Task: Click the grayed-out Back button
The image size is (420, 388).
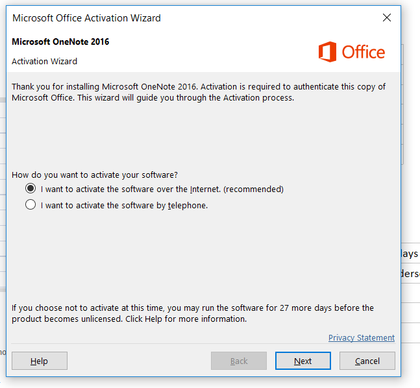Action: pyautogui.click(x=239, y=361)
